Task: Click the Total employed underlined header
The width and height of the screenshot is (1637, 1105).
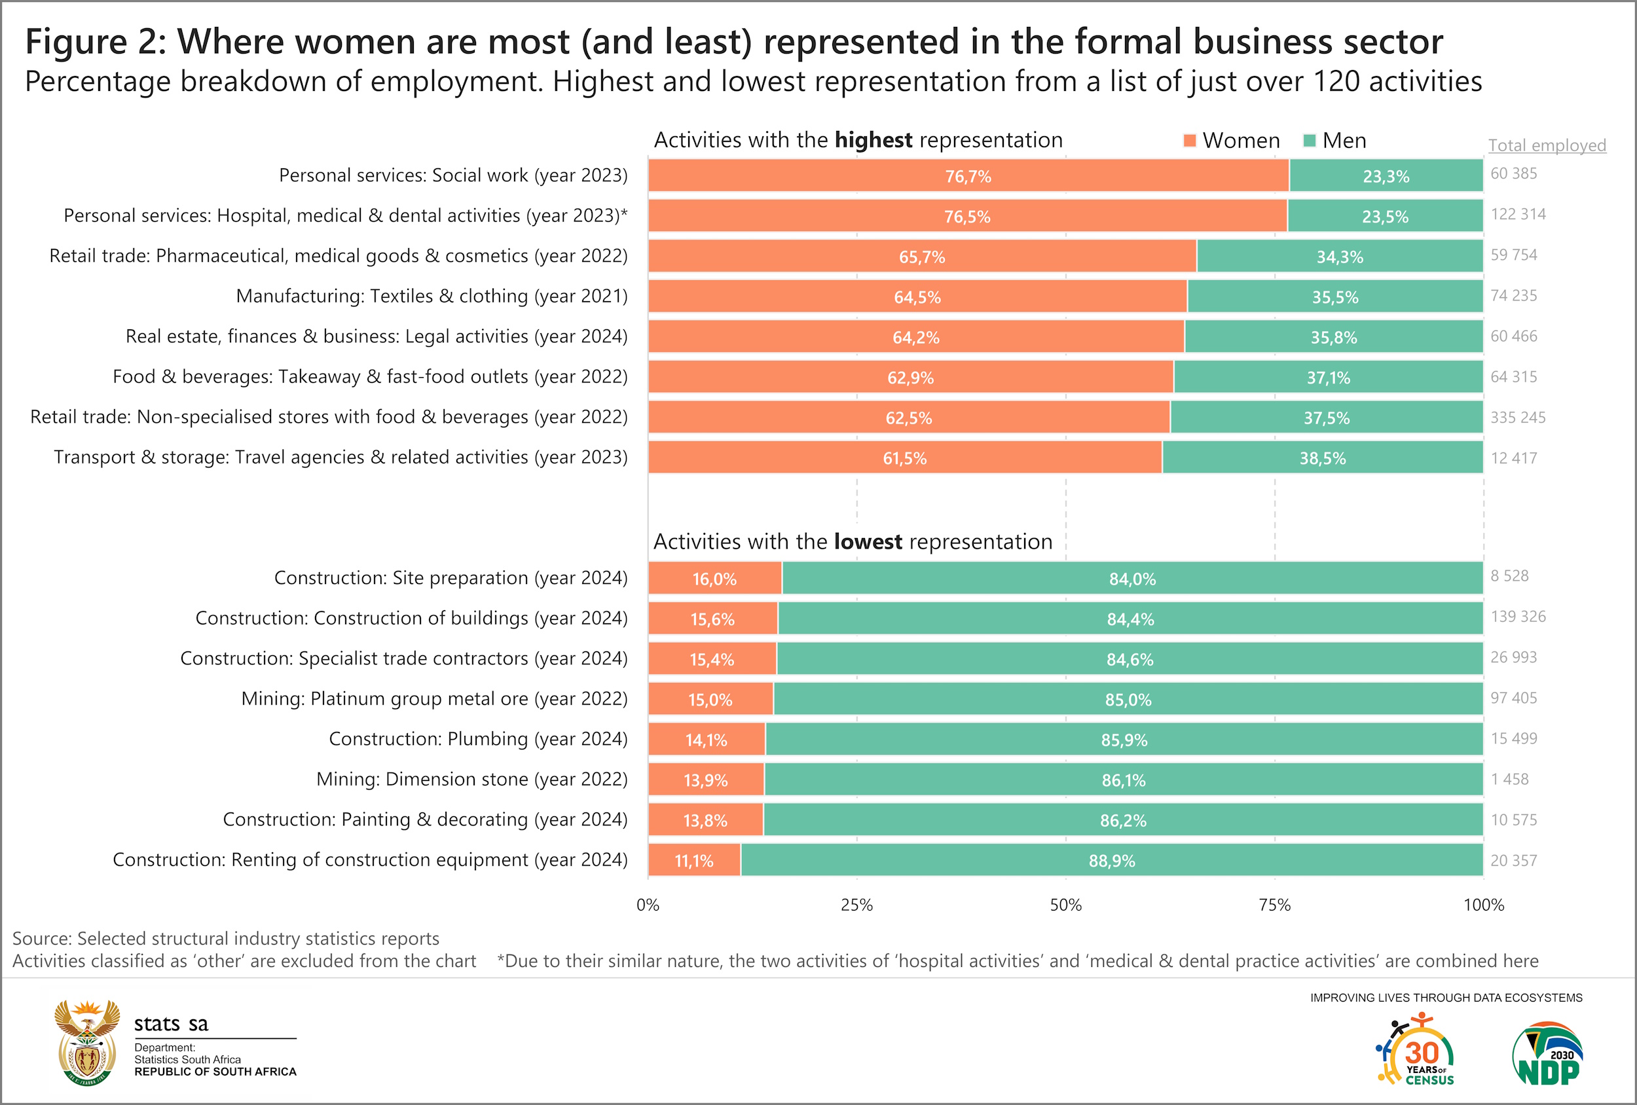Action: [1547, 145]
